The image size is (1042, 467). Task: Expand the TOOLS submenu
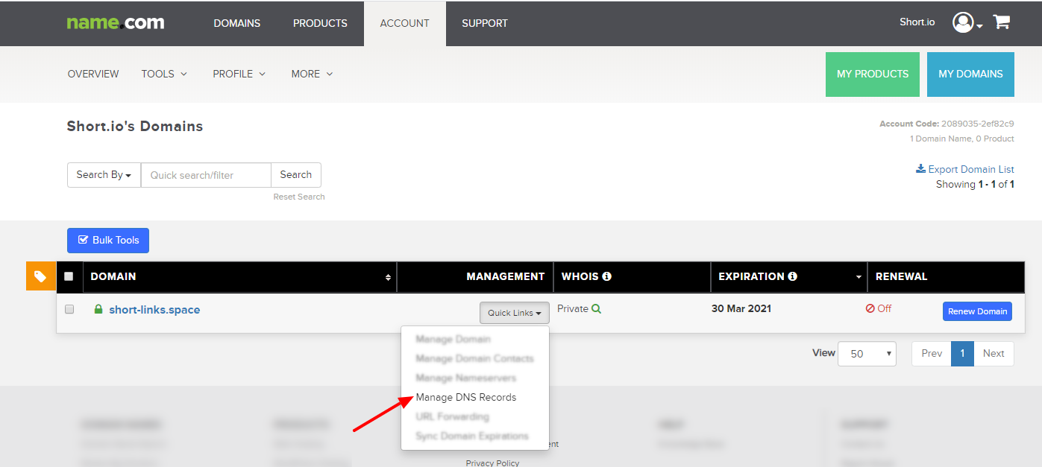[x=164, y=74]
